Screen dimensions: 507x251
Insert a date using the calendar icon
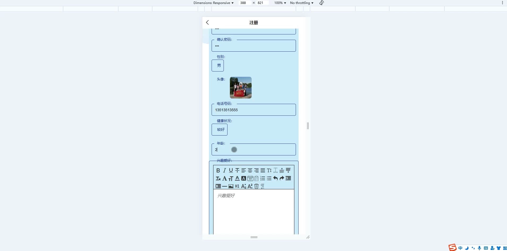coord(250,178)
